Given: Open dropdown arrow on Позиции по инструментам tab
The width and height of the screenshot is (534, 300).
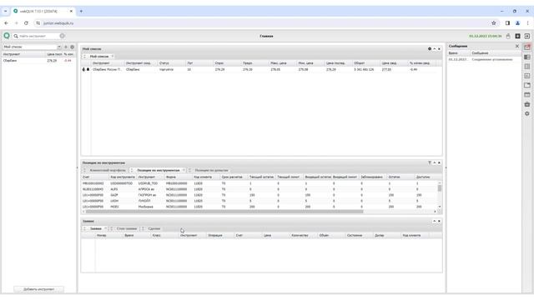Looking at the screenshot, I should [x=184, y=170].
